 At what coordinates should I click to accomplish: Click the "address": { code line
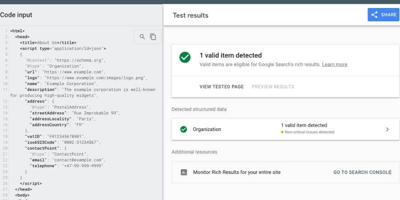click(x=40, y=101)
